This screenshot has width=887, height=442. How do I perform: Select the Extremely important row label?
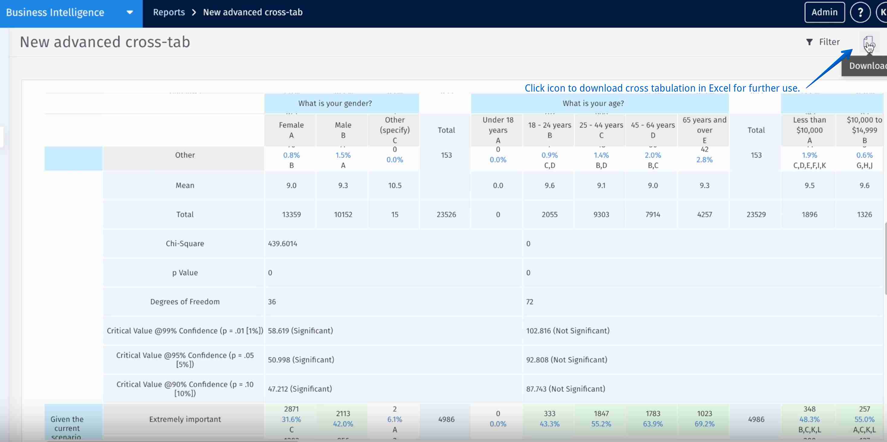(x=185, y=419)
